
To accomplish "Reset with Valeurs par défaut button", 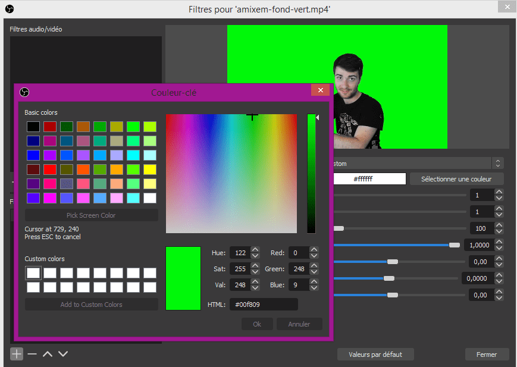I will tap(375, 355).
